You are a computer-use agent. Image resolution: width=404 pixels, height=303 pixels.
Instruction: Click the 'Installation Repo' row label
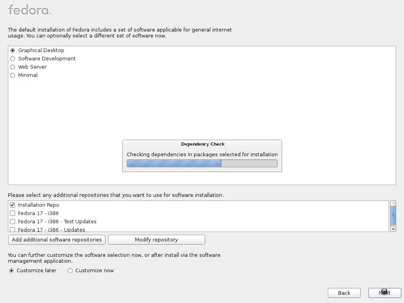(38, 205)
